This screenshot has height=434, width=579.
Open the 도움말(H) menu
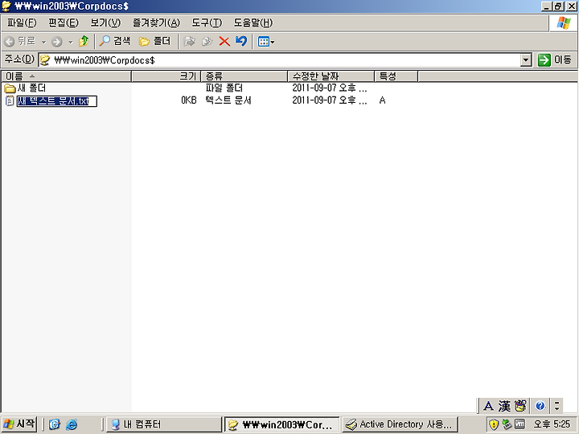tap(253, 23)
